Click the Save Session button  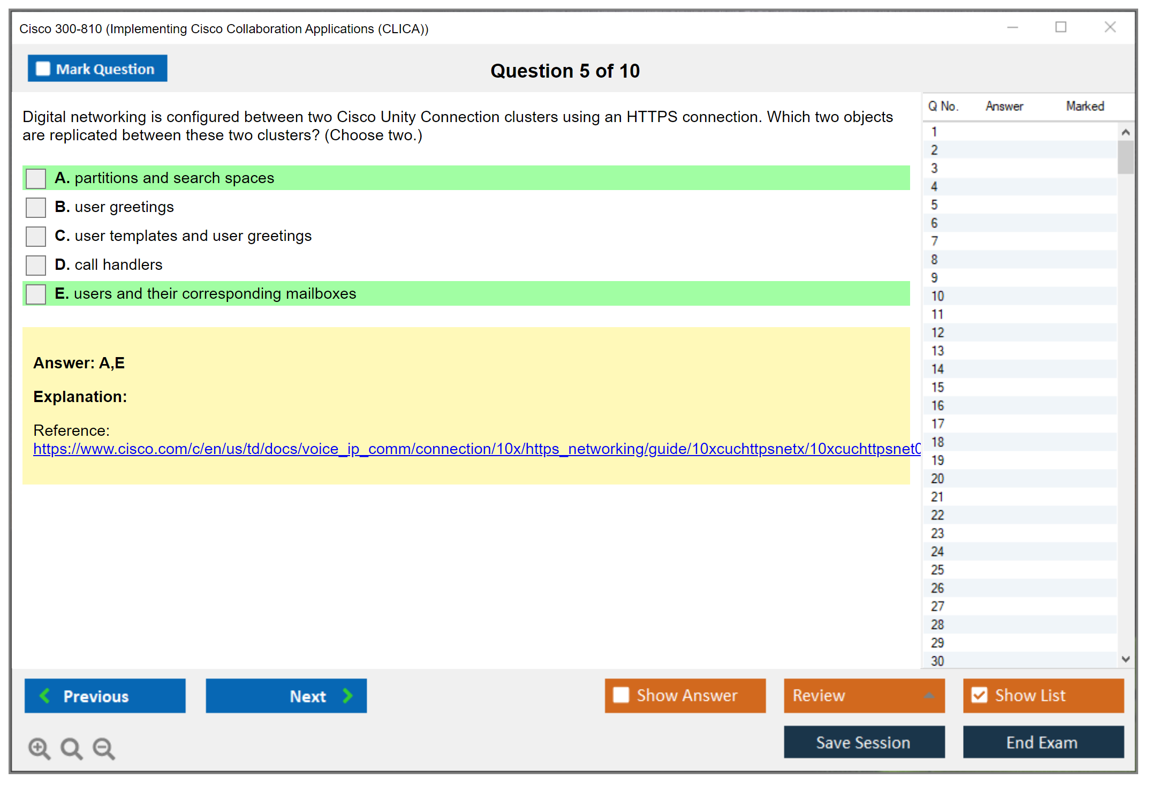864,742
